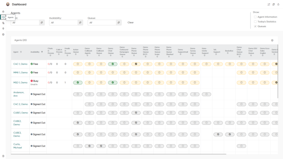Uncheck the Queues checkbox
283x159 pixels.
point(255,26)
